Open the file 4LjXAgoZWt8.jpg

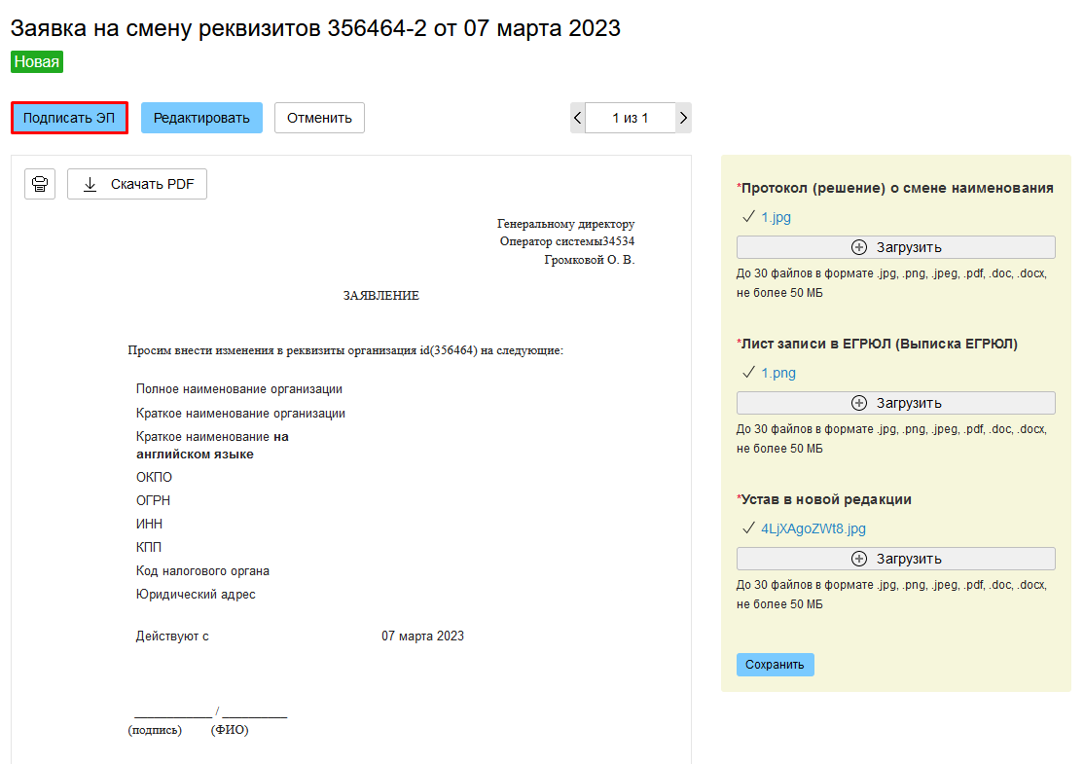click(x=813, y=528)
